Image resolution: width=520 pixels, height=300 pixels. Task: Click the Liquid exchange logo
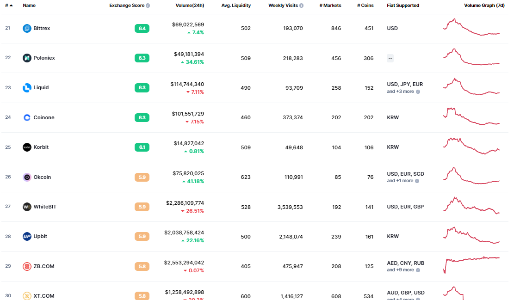tap(27, 87)
